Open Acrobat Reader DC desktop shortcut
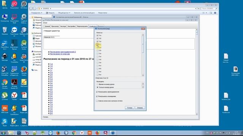This screenshot has height=136, width=243. pyautogui.click(x=14, y=84)
